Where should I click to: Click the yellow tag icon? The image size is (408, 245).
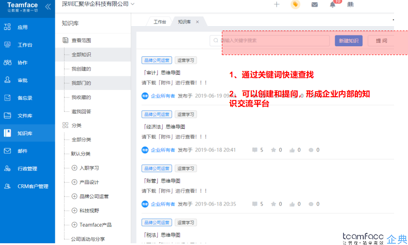pos(296,4)
